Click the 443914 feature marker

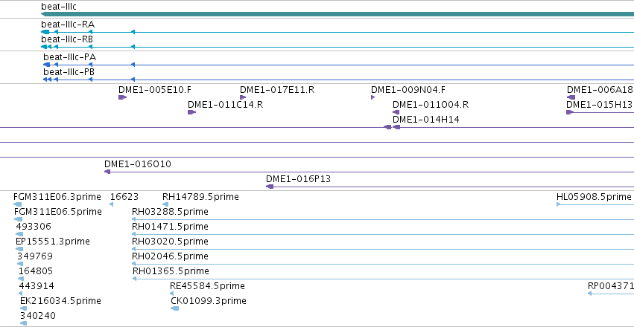pyautogui.click(x=21, y=294)
